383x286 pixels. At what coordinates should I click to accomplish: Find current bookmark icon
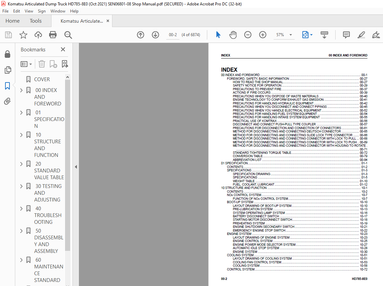coord(65,64)
